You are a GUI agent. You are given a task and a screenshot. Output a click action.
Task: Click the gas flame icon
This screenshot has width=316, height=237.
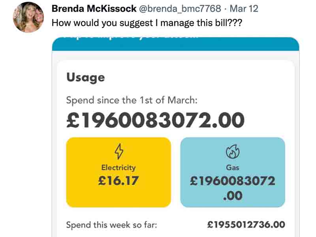click(233, 151)
